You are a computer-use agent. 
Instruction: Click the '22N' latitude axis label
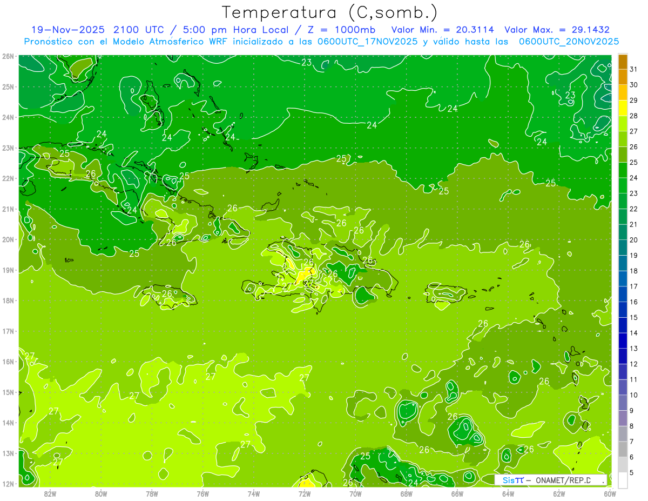pyautogui.click(x=9, y=178)
